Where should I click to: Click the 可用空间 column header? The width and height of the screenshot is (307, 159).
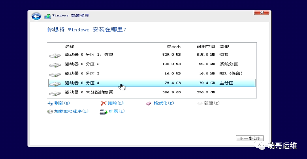tap(206, 47)
